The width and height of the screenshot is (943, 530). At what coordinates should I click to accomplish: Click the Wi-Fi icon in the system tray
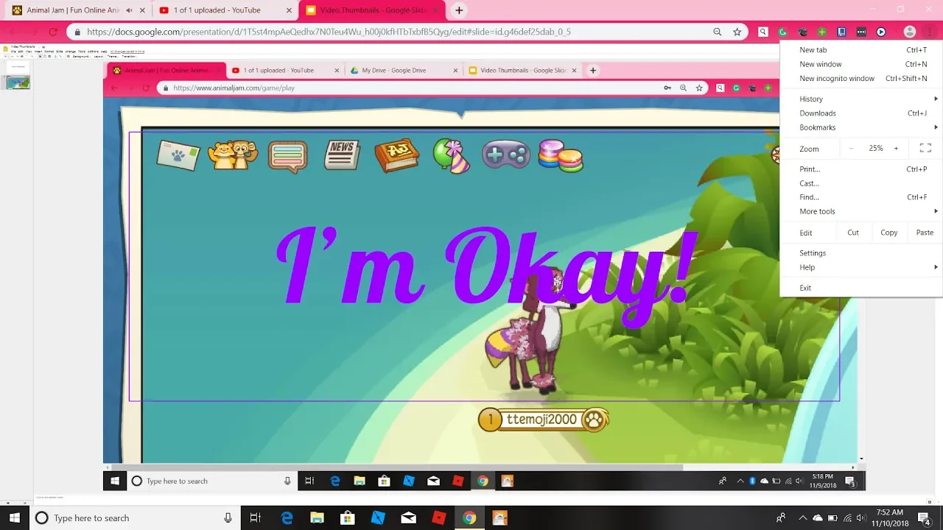point(848,517)
